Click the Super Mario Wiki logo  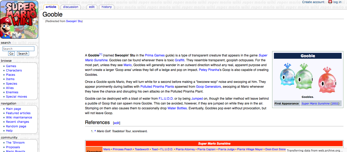click(x=19, y=20)
